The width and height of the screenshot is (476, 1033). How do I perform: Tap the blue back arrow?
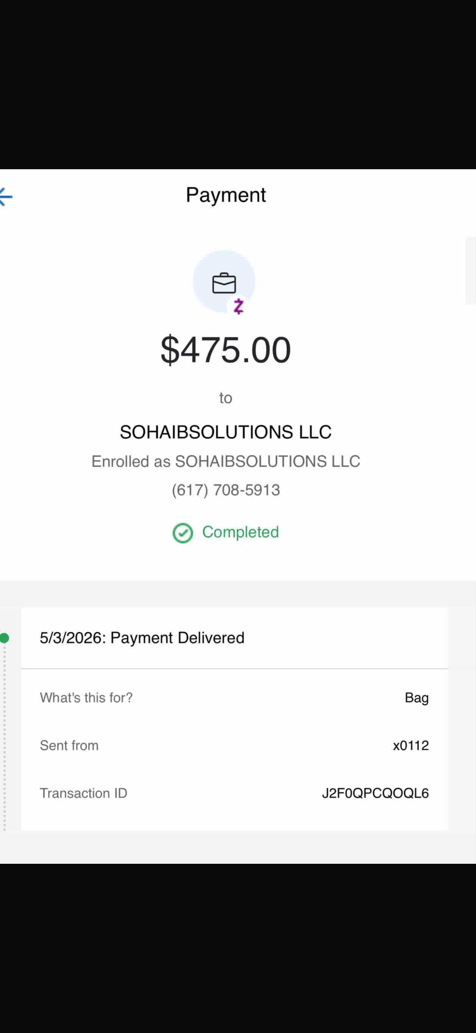click(x=6, y=197)
